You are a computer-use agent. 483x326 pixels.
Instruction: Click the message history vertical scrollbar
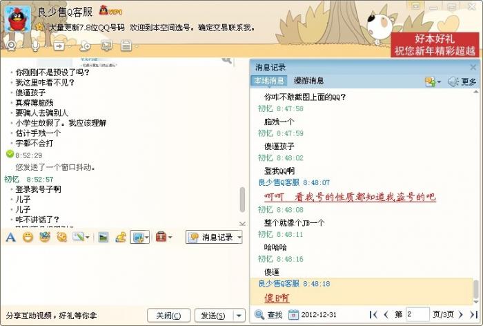click(x=476, y=289)
